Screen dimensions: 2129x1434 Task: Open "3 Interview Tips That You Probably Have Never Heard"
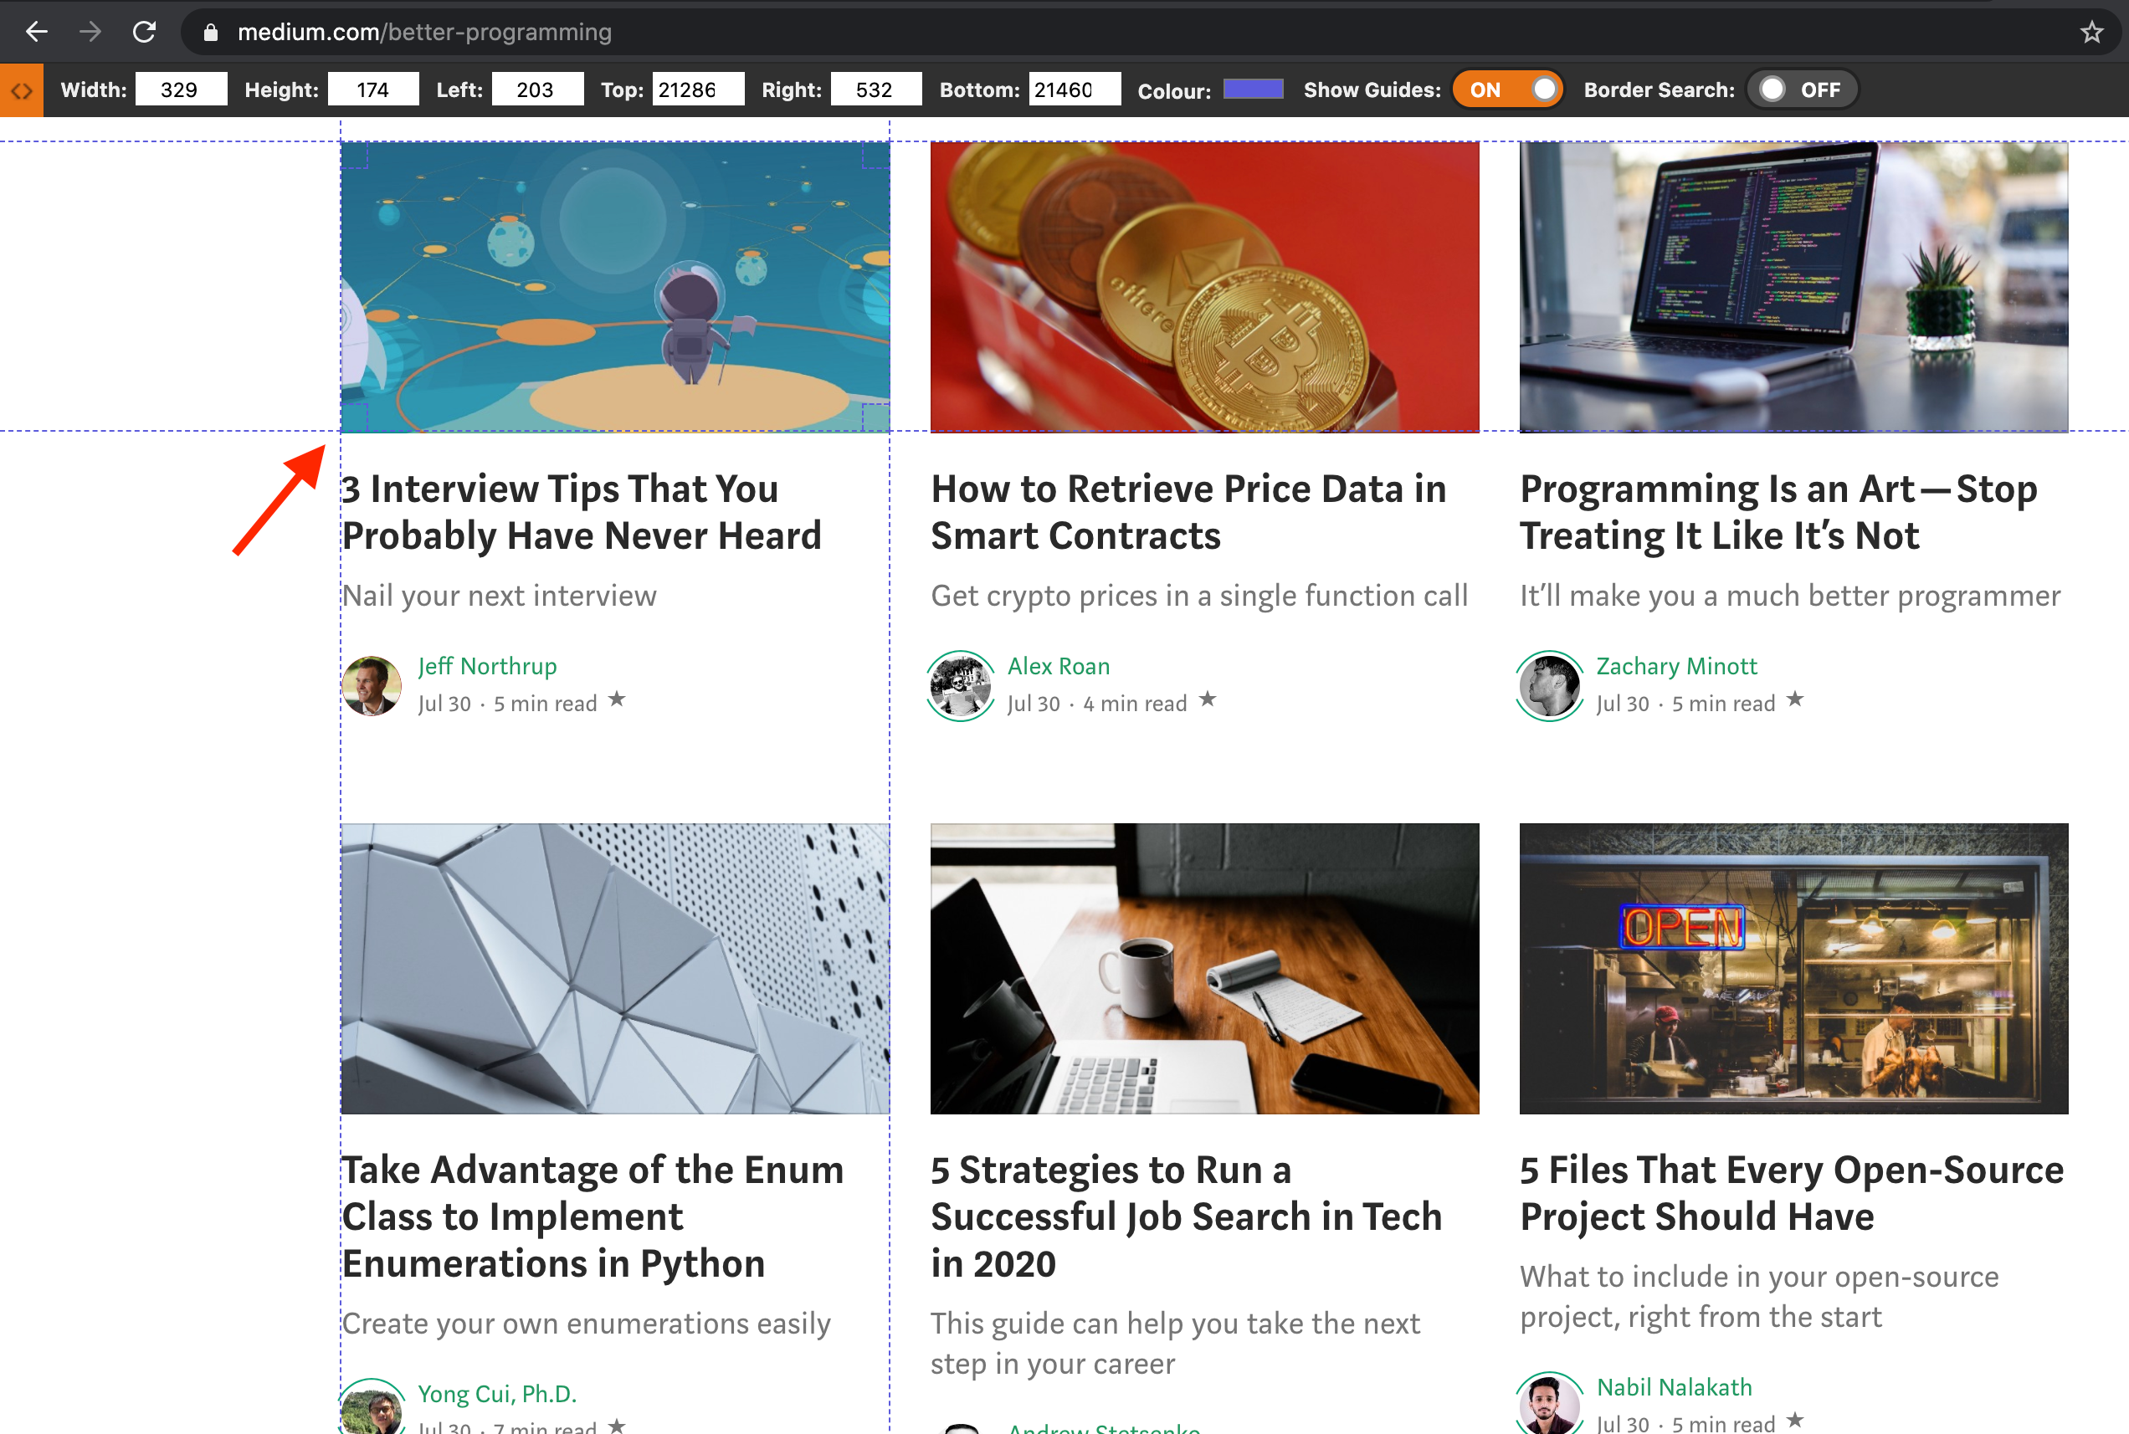pyautogui.click(x=582, y=512)
